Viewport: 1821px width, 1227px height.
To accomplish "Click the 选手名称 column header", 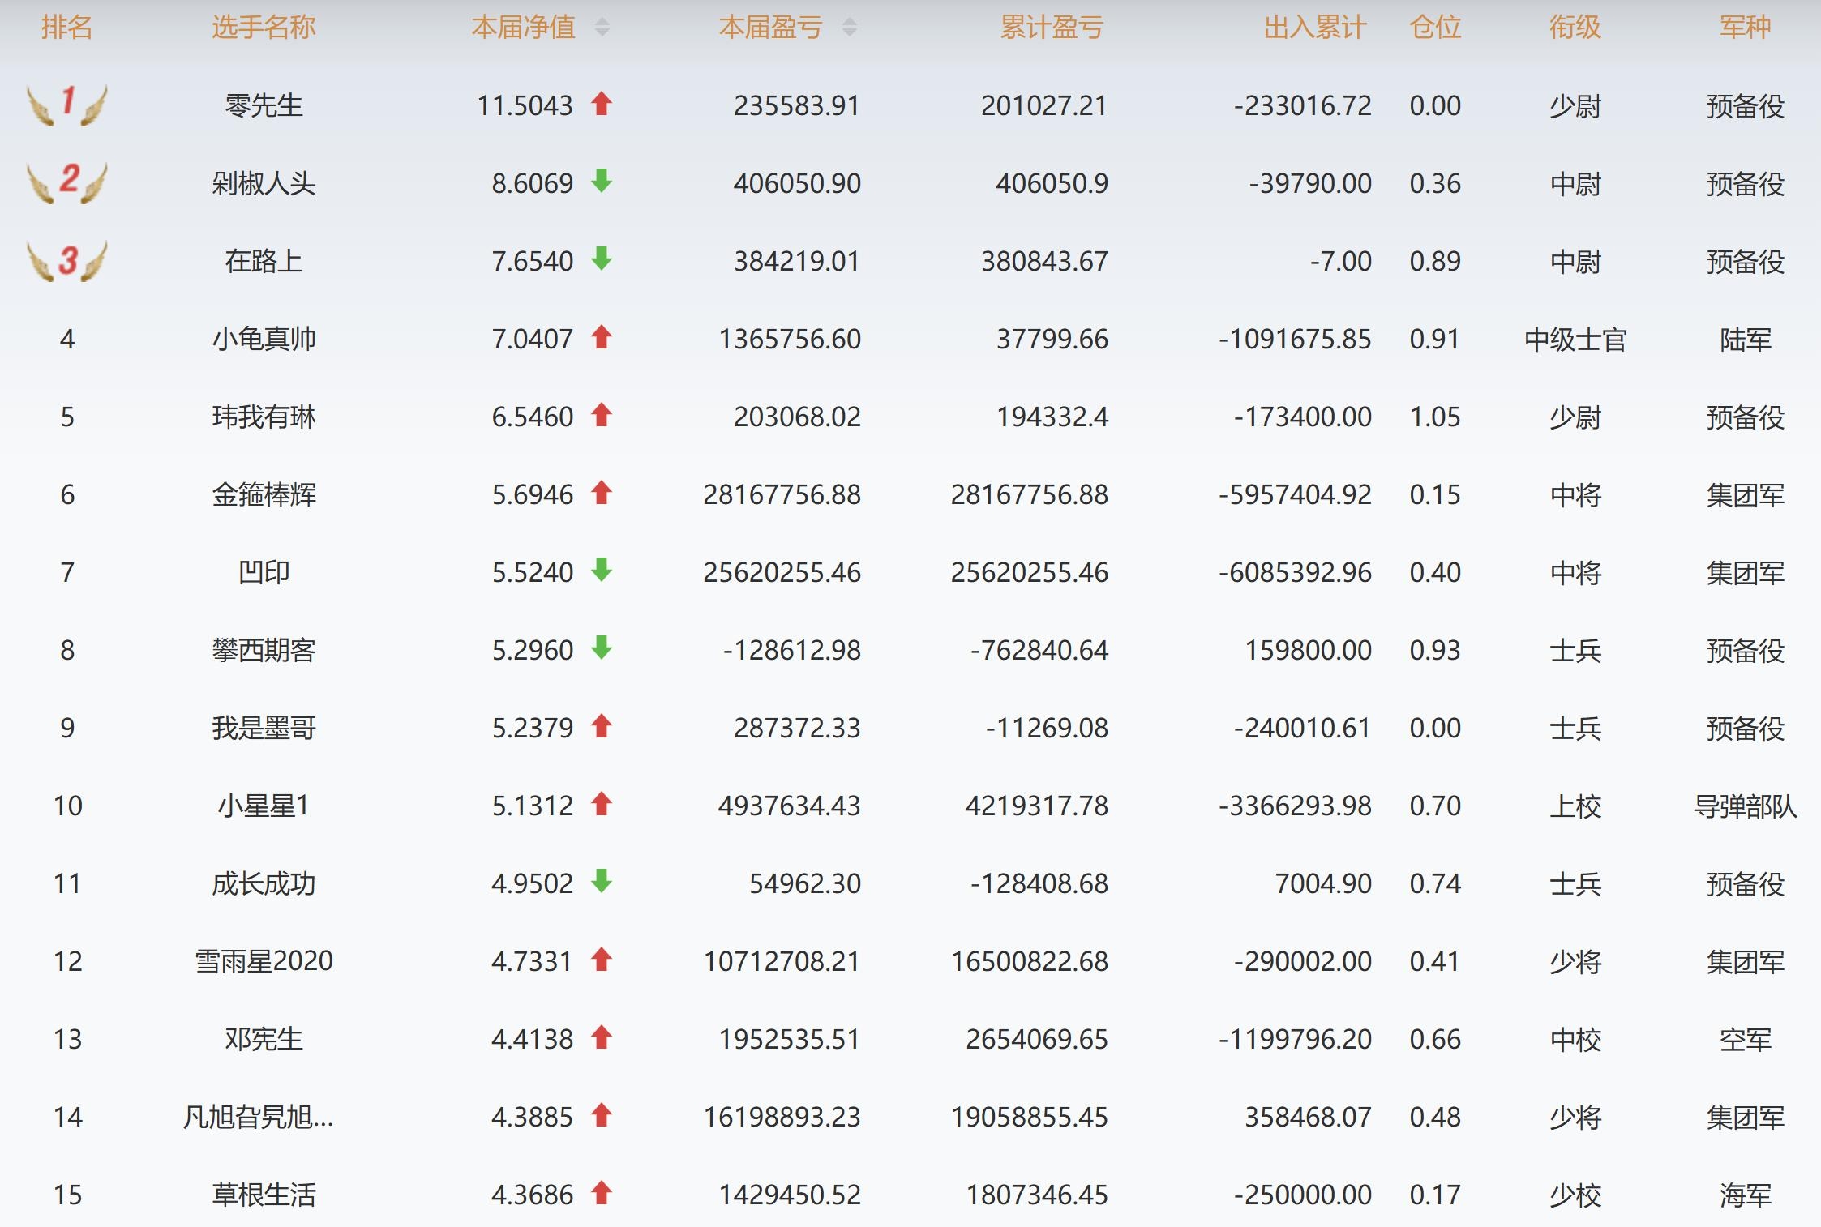I will tap(264, 28).
